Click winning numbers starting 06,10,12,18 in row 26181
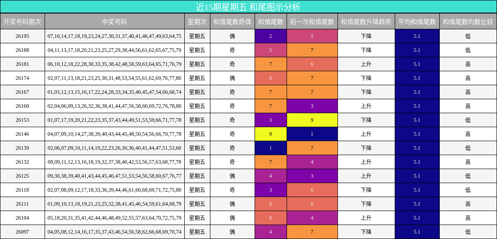This screenshot has height=239, width=497. click(115, 64)
